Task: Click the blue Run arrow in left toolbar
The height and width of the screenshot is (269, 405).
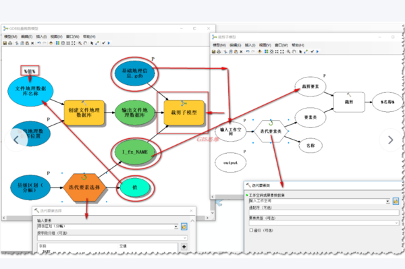Action: point(109,43)
